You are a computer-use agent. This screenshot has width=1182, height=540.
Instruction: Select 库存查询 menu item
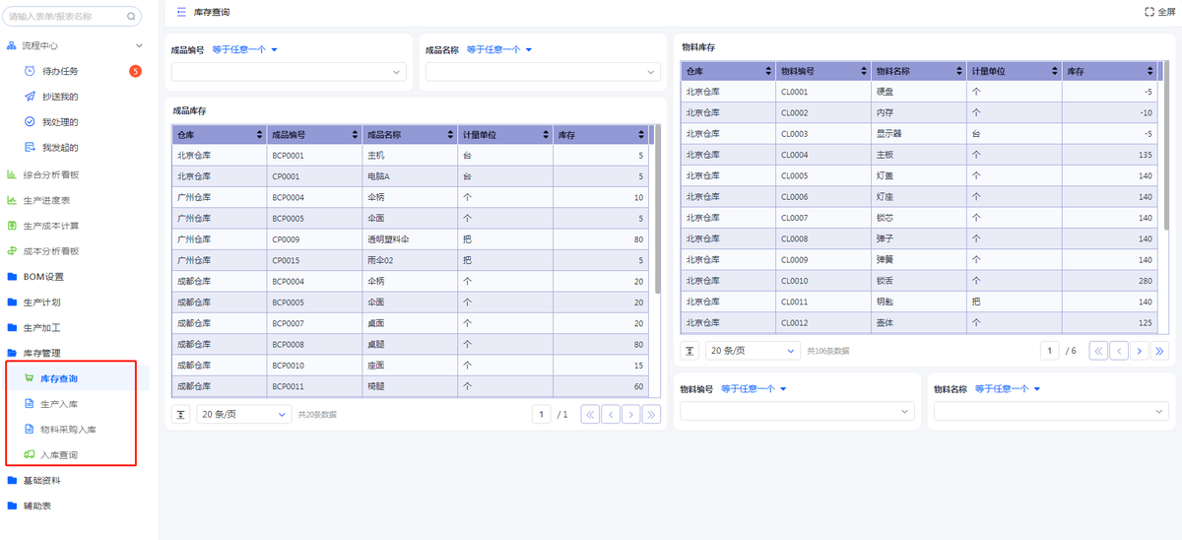(58, 378)
